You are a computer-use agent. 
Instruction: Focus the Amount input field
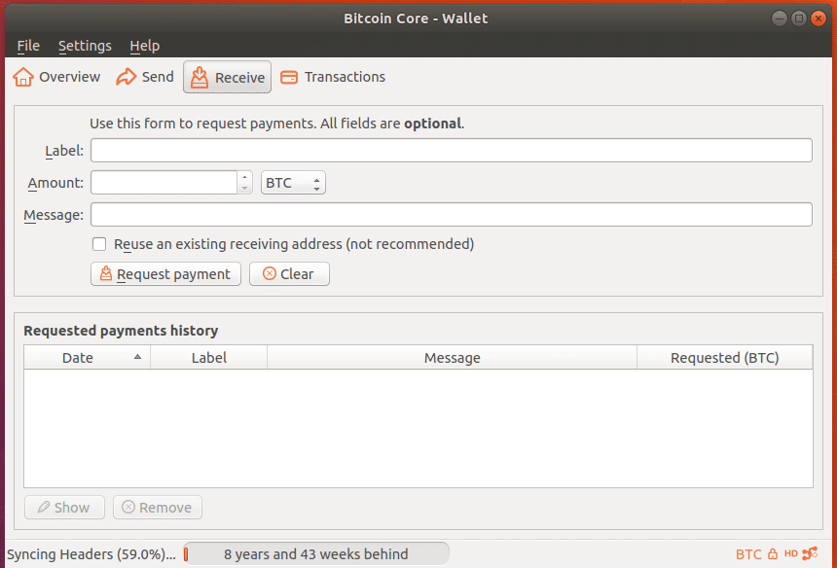(164, 183)
